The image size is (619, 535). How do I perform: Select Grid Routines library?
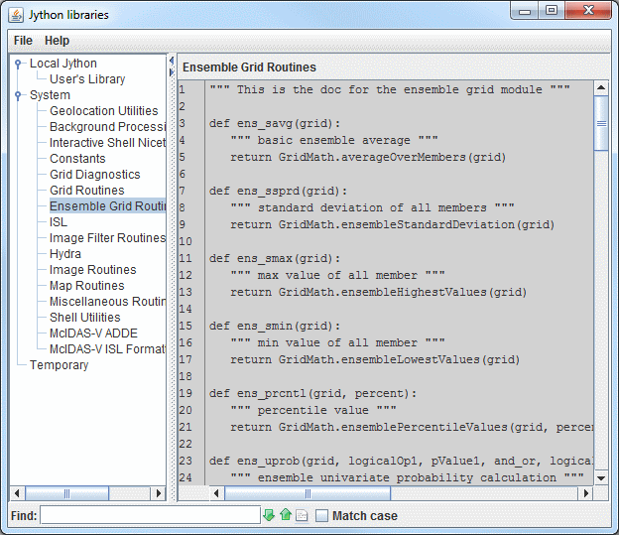point(87,190)
